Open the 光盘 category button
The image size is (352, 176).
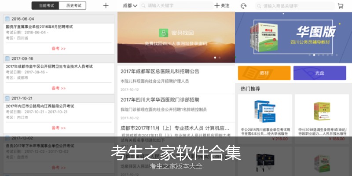(x=320, y=73)
